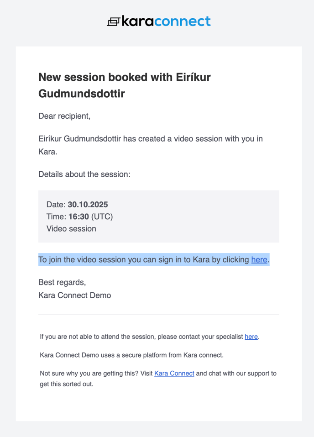Viewport: 314px width, 437px height.
Task: Click the 'Kara Connect Demo' signature
Action: pyautogui.click(x=75, y=295)
